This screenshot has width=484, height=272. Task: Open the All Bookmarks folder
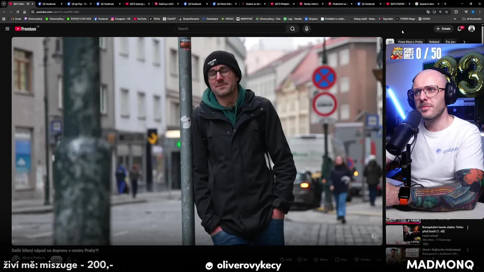[x=472, y=19]
